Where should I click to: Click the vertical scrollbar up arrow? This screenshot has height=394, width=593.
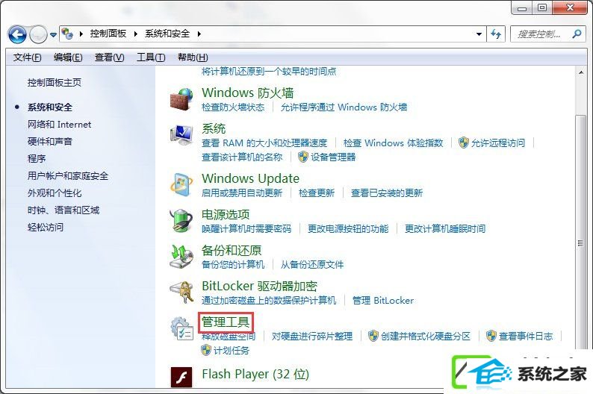tap(580, 72)
